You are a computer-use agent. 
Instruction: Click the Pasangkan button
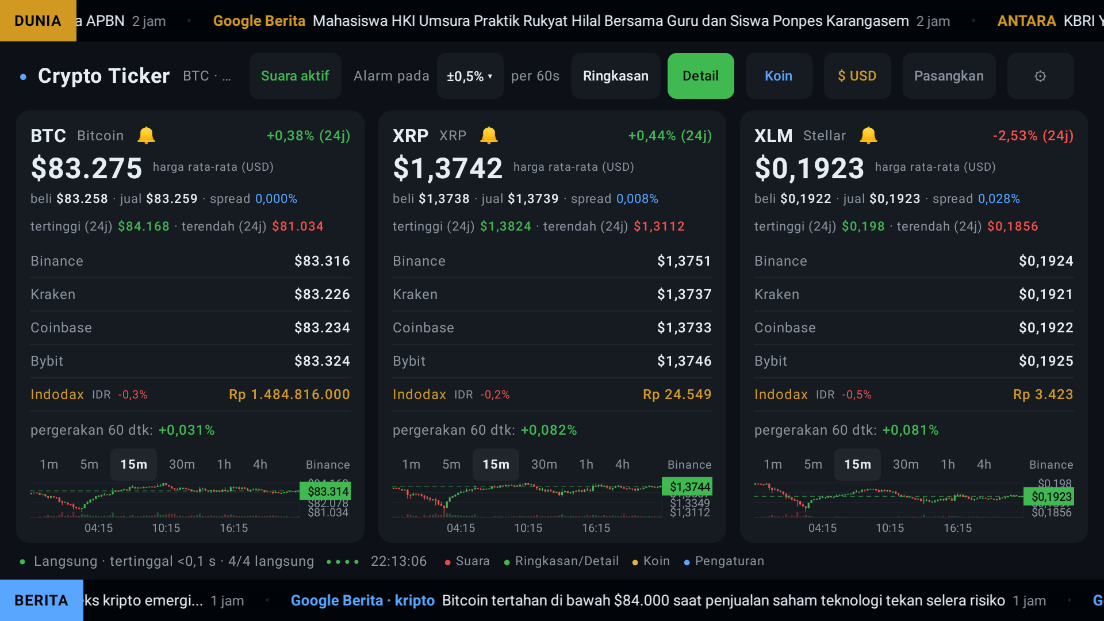pyautogui.click(x=949, y=76)
